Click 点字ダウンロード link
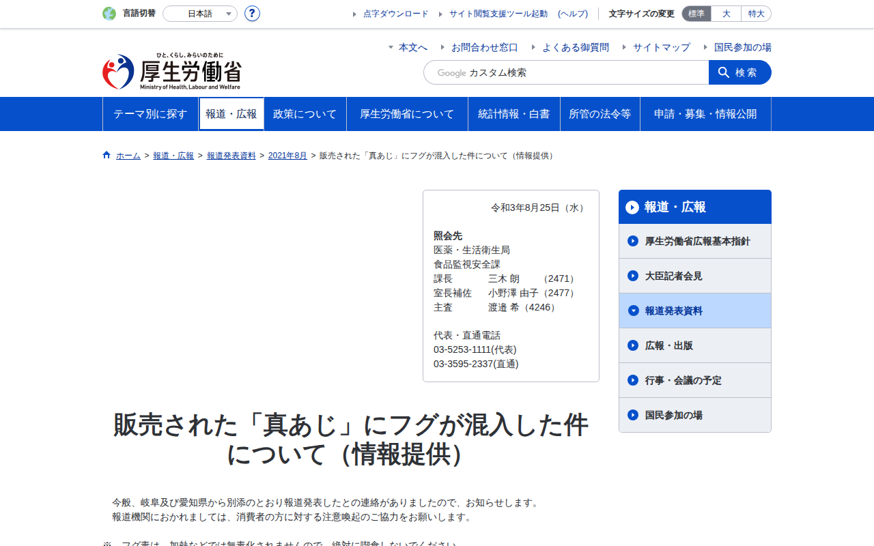This screenshot has width=874, height=546. click(396, 14)
